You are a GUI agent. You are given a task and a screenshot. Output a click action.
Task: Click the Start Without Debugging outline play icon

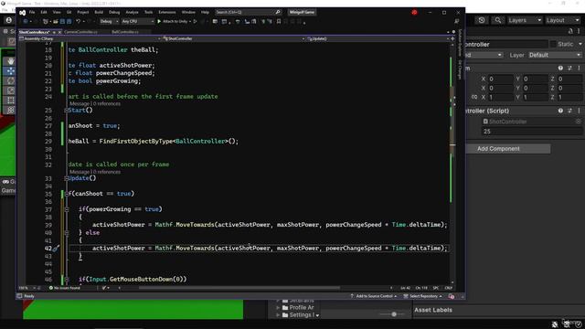tap(195, 22)
